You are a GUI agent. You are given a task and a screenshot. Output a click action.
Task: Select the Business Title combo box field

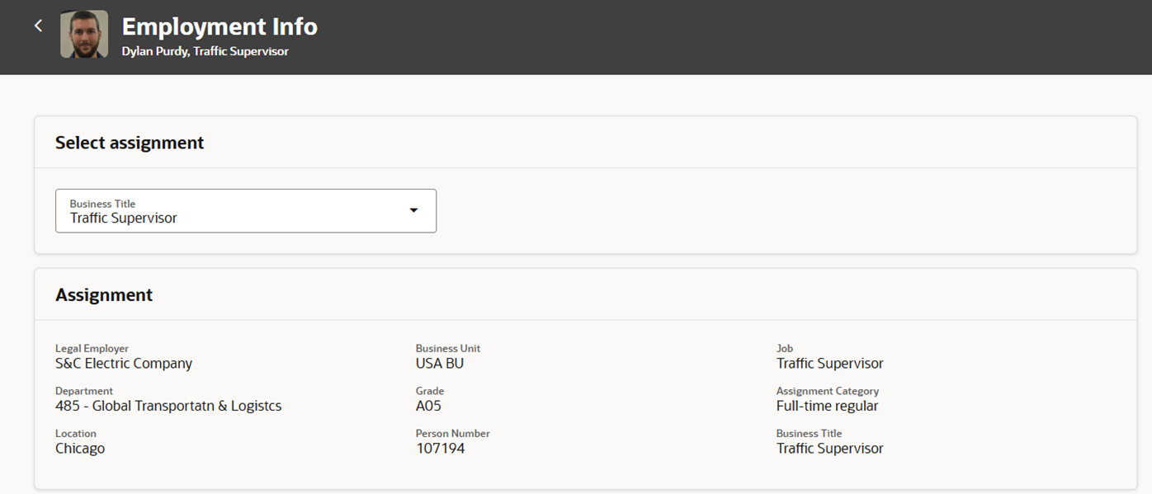click(x=246, y=211)
